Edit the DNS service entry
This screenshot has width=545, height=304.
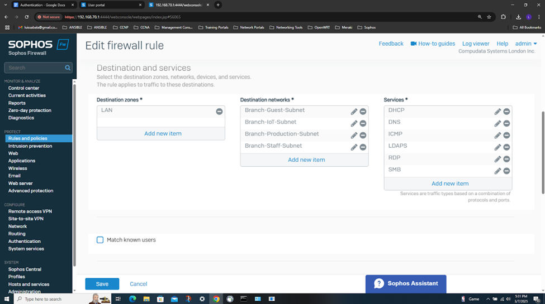pyautogui.click(x=497, y=123)
